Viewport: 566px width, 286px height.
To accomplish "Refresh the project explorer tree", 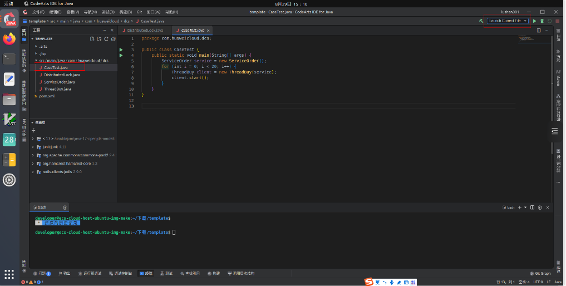I will pos(106,39).
